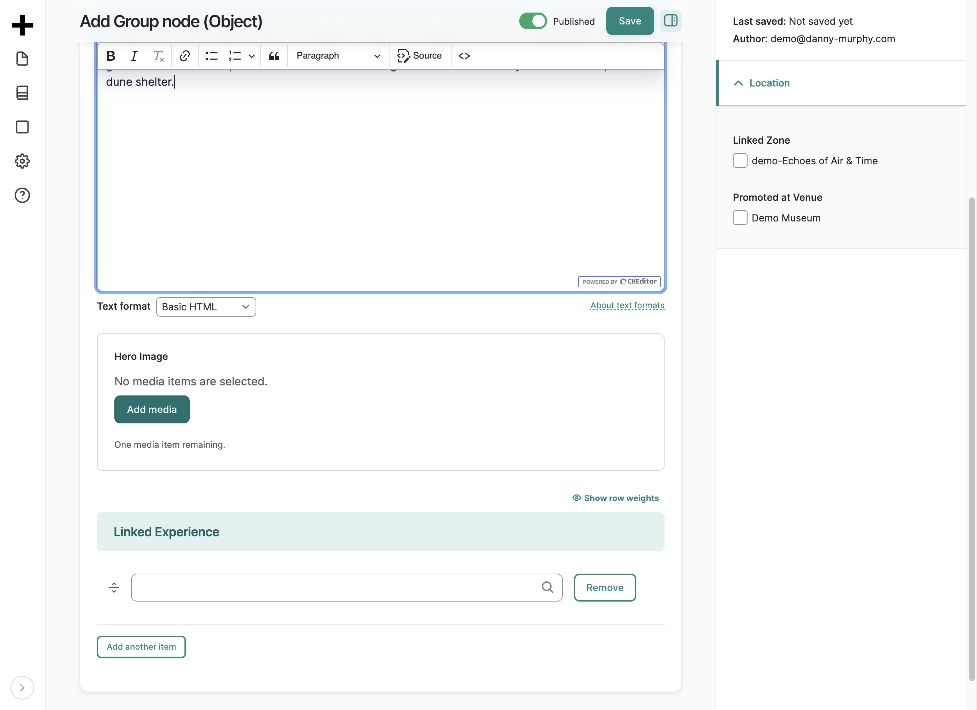Click the right panel vertical scrollbar
The height and width of the screenshot is (710, 977).
(971, 439)
